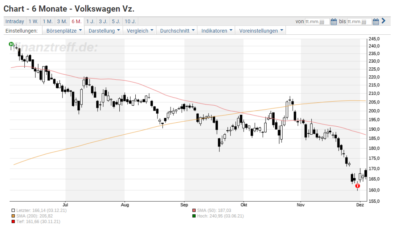Viewport: 394px width, 232px height.
Task: Open the 'von' date calendar picker
Action: [x=333, y=22]
